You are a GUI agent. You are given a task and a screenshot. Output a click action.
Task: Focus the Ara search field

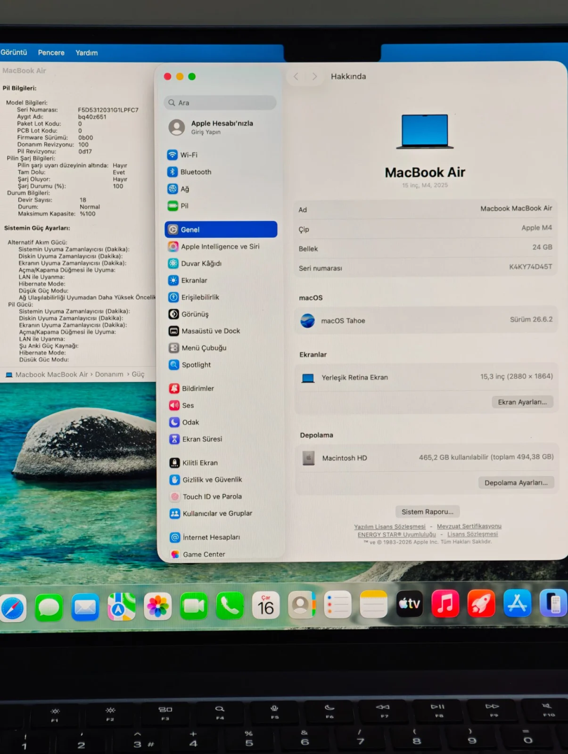pos(220,103)
